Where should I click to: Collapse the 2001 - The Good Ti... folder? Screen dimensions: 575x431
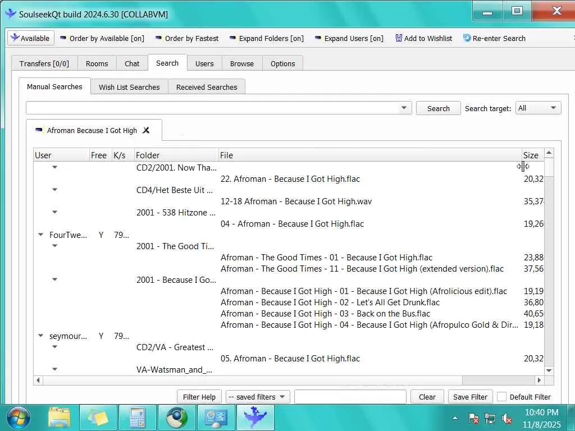tap(54, 246)
